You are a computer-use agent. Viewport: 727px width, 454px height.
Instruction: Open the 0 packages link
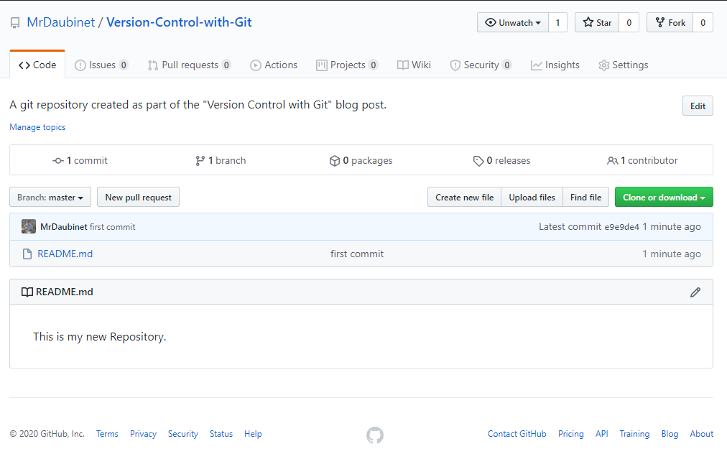tap(361, 160)
